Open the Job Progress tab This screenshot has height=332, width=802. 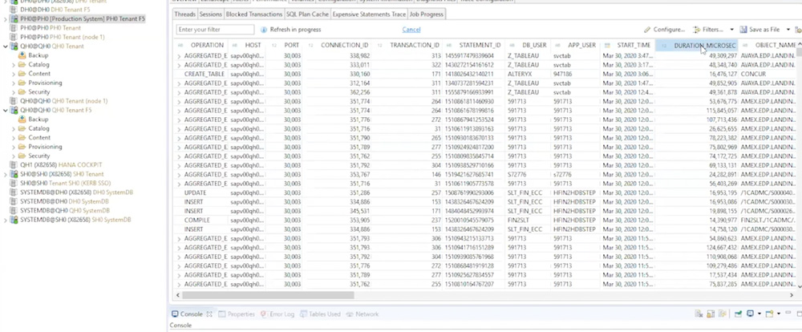[427, 14]
